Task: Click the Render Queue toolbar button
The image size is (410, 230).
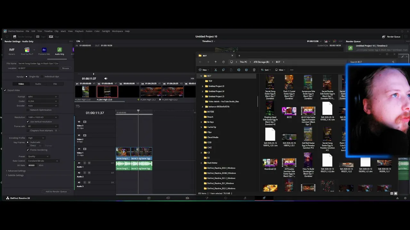Action: [x=391, y=37]
